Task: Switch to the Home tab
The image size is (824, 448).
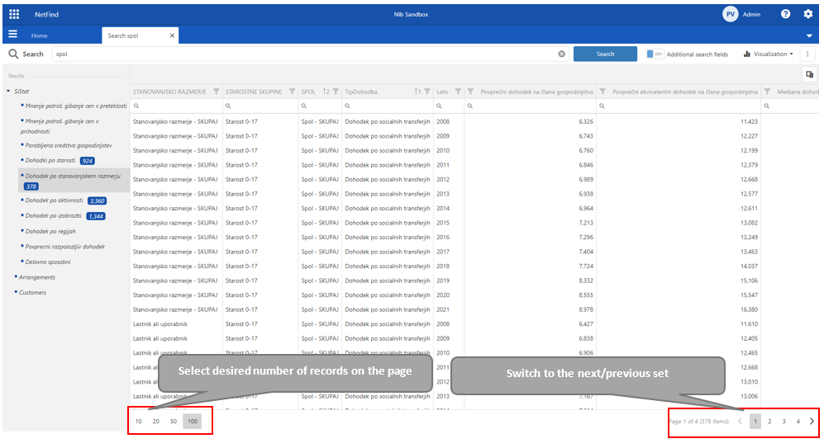Action: (39, 35)
